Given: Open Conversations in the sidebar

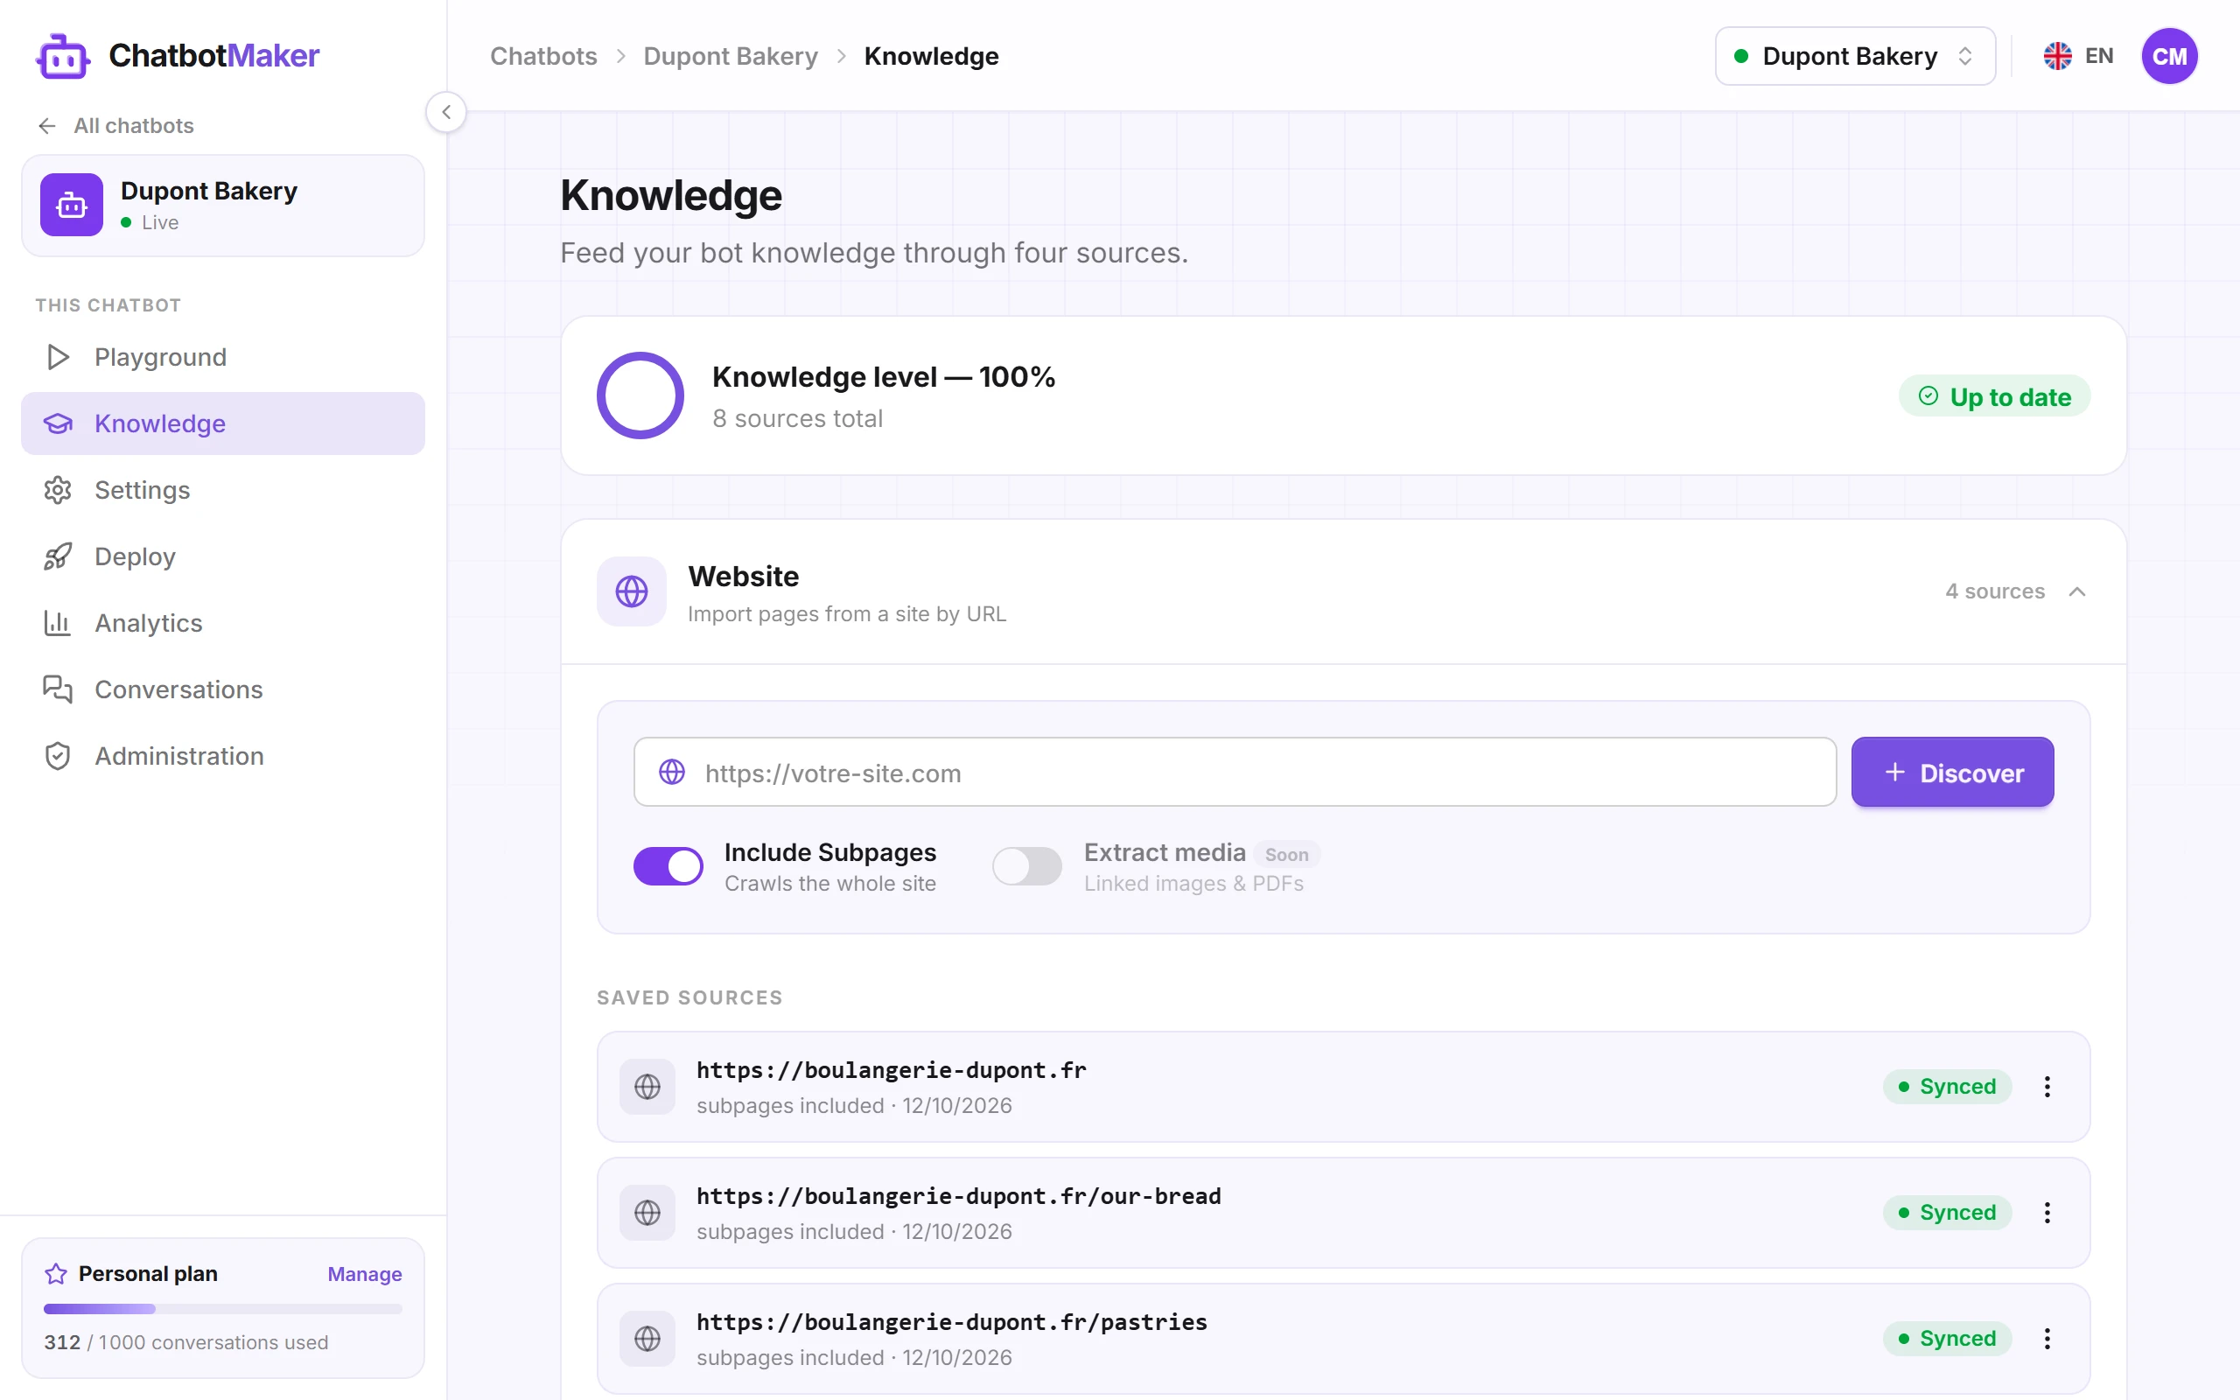Looking at the screenshot, I should (223, 689).
